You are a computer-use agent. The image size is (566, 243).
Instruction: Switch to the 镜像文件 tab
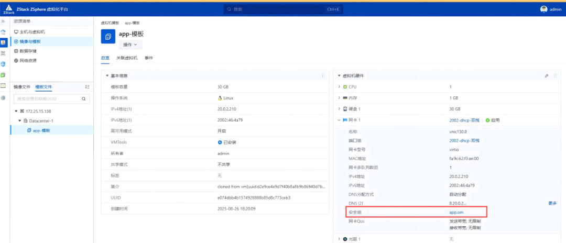(22, 87)
